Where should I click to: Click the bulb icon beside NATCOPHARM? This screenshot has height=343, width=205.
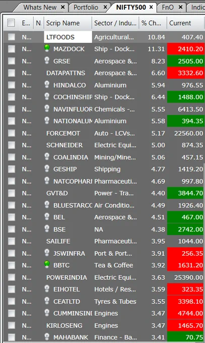tap(47, 180)
